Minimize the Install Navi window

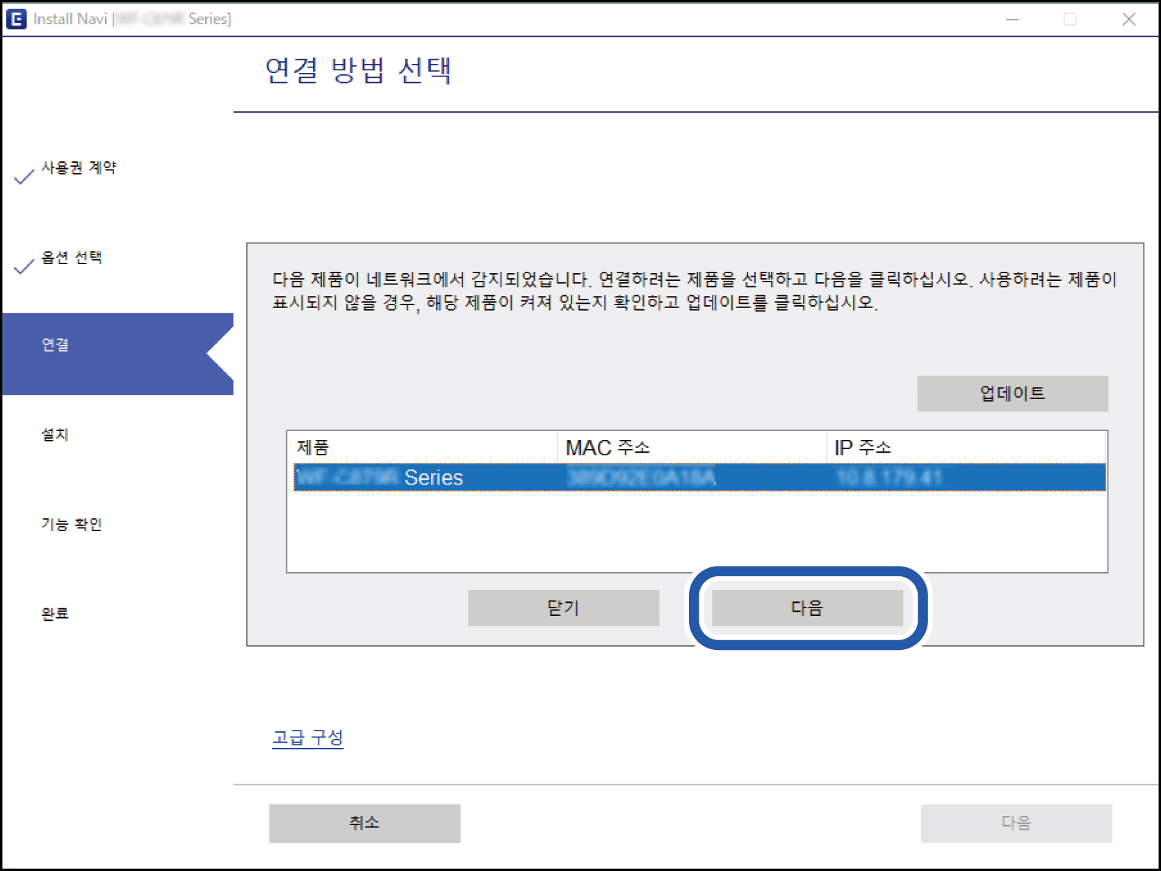1012,19
